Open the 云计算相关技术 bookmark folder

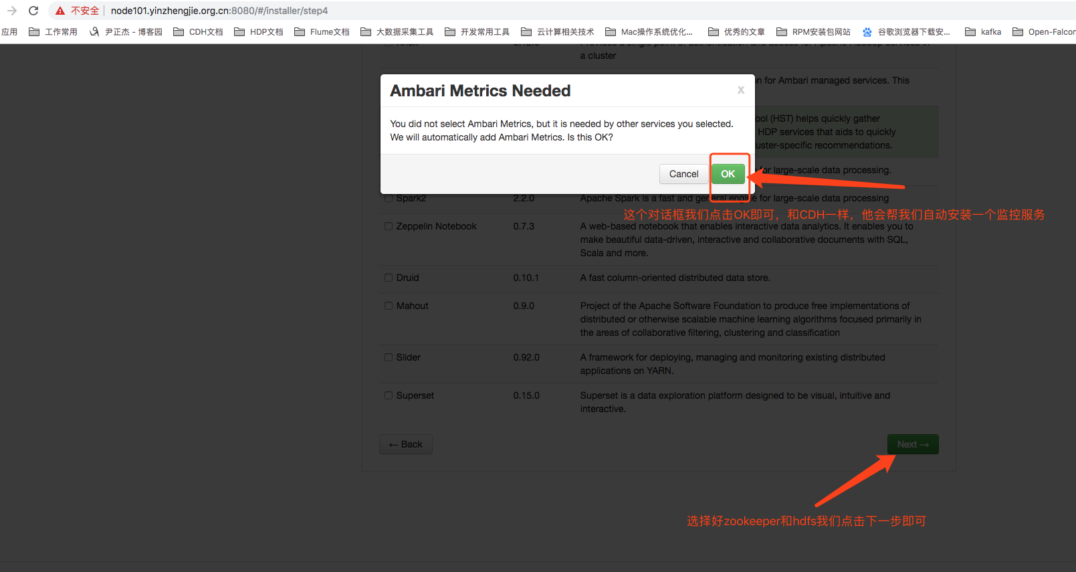[x=558, y=31]
